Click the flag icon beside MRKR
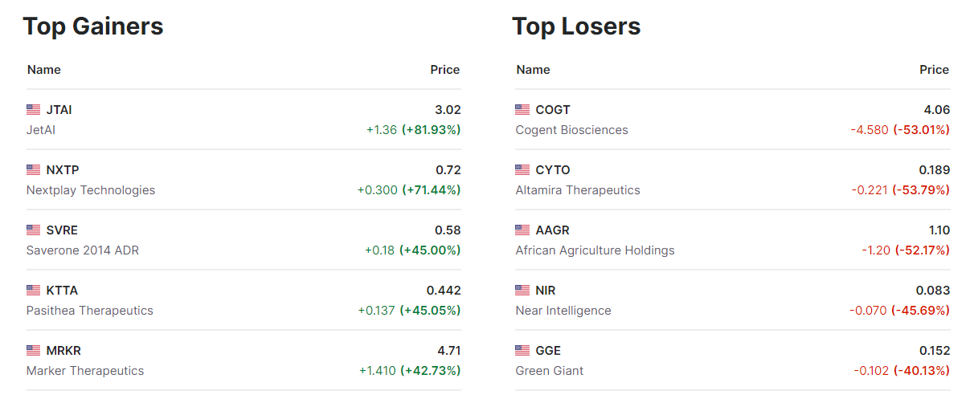974x411 pixels. pos(33,351)
